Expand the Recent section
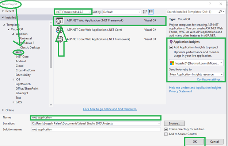This screenshot has width=228, height=146. (3, 11)
